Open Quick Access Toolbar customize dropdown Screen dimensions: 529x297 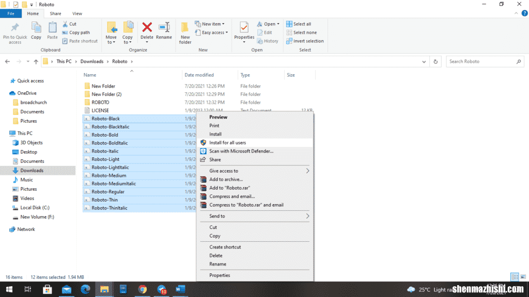tap(32, 5)
